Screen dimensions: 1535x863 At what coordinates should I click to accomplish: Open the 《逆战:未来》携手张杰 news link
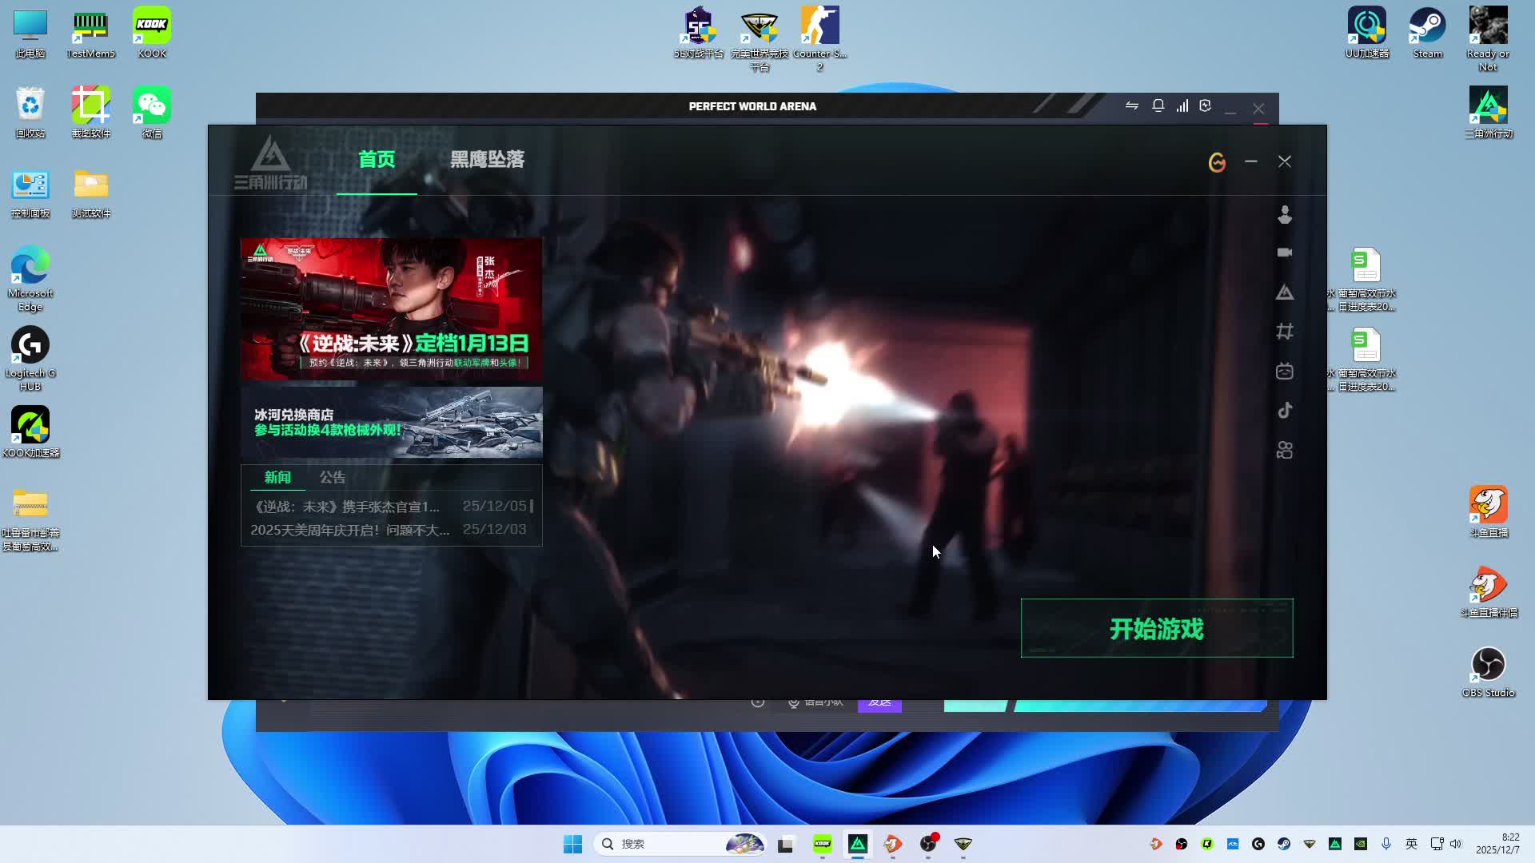pos(345,507)
